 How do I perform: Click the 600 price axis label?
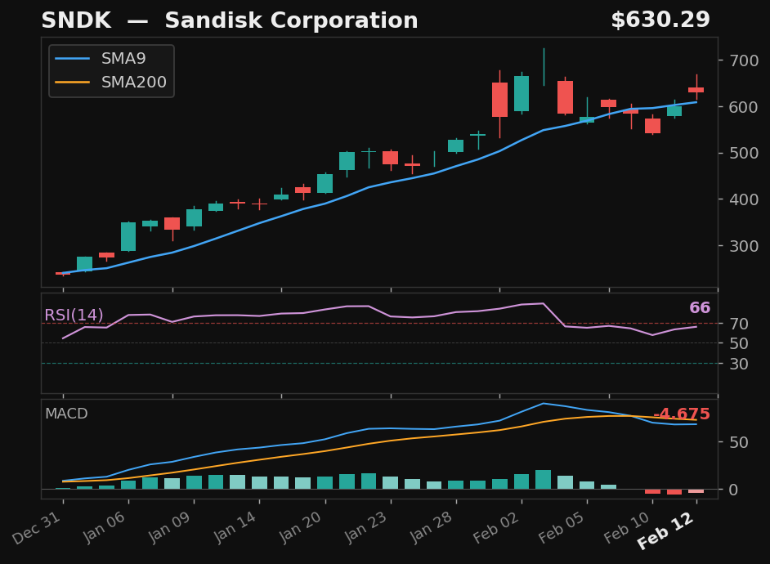pyautogui.click(x=744, y=107)
